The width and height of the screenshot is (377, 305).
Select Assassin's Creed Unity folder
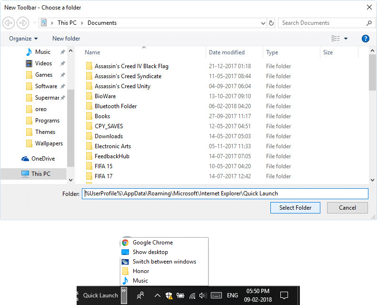coord(122,86)
